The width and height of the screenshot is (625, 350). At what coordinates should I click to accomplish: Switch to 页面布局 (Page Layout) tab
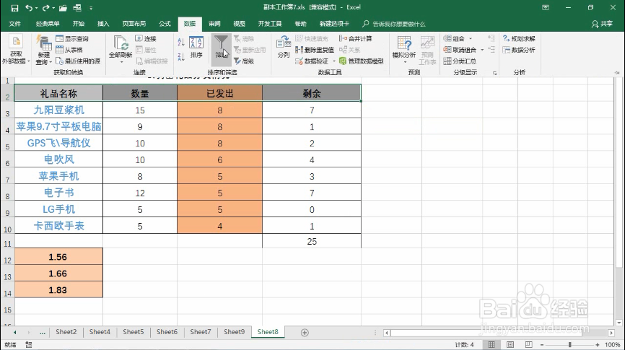click(x=134, y=24)
